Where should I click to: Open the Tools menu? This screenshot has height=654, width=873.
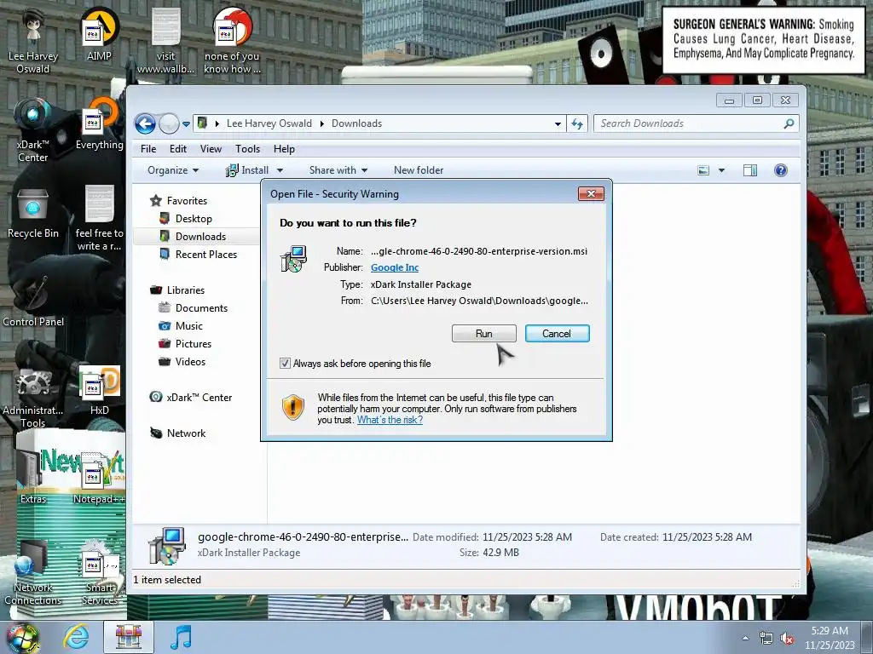click(x=248, y=149)
